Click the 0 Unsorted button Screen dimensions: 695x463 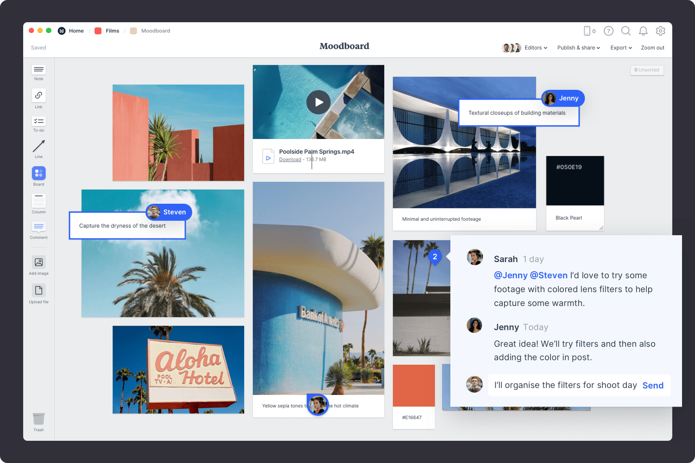647,70
